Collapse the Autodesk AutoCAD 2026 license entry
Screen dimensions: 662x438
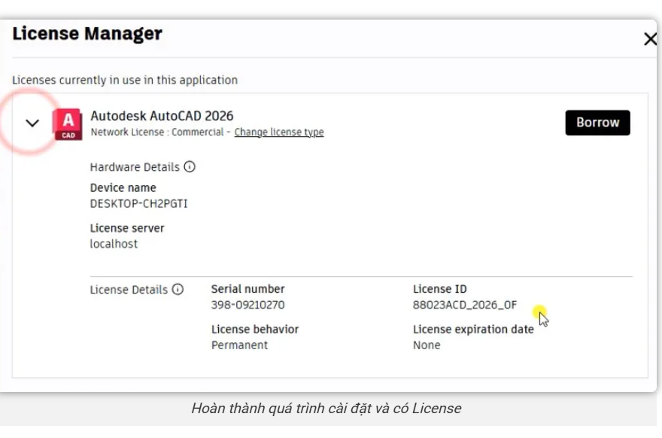click(x=32, y=123)
